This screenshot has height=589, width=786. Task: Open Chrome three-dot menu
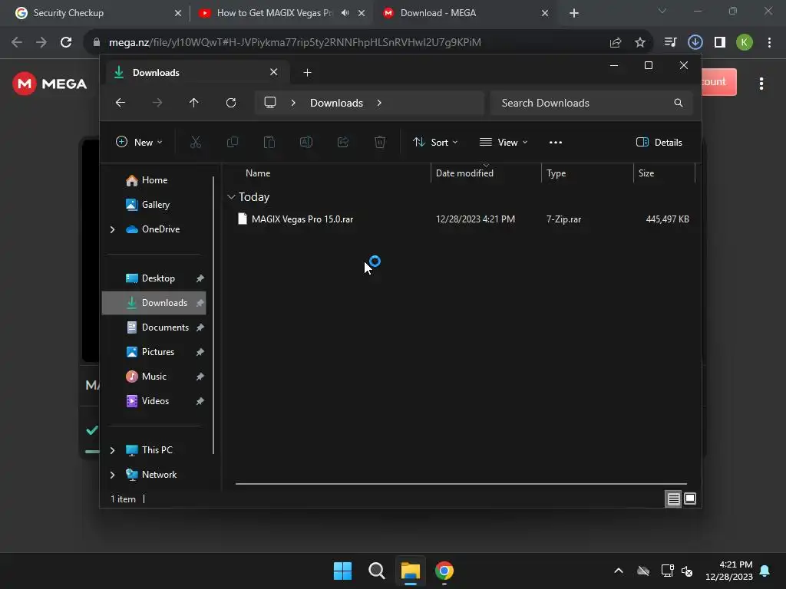pyautogui.click(x=769, y=42)
